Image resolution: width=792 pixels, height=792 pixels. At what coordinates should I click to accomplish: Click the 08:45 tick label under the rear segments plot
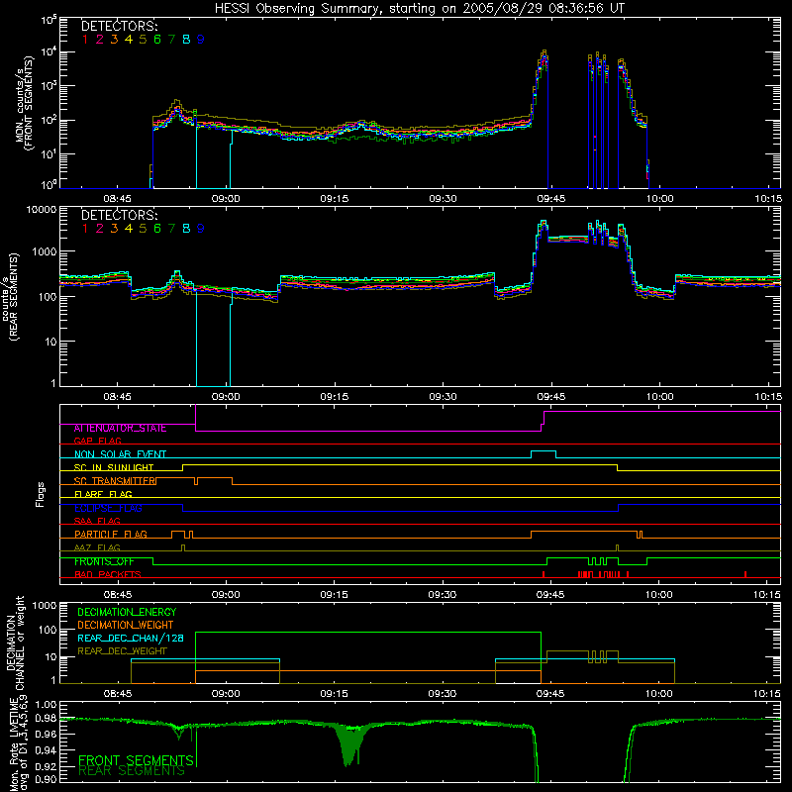point(117,397)
